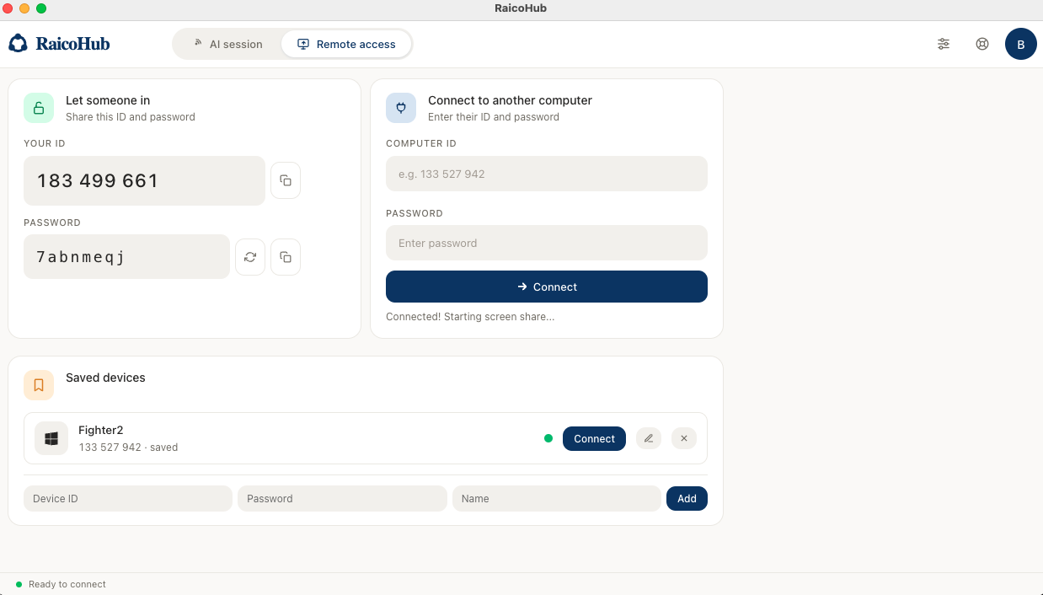Click the Fighter2 device name
Image resolution: width=1043 pixels, height=595 pixels.
click(101, 430)
